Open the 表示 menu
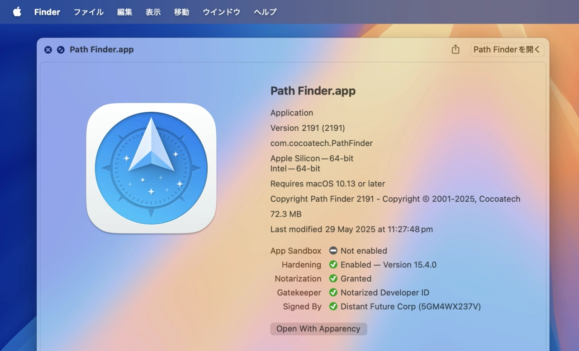The image size is (579, 351). (x=153, y=12)
